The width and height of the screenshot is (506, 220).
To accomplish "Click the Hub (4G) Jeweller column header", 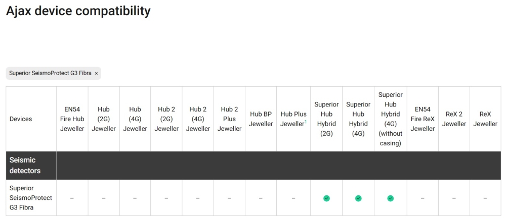I will tap(135, 119).
